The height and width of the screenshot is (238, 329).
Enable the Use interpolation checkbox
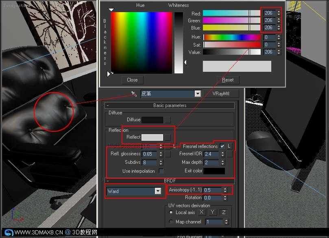pos(161,171)
